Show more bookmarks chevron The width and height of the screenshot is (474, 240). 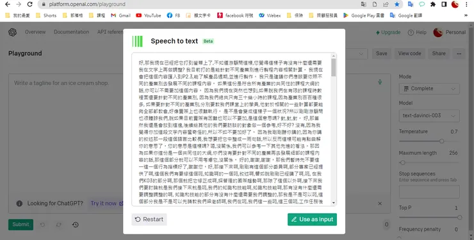tap(466, 15)
